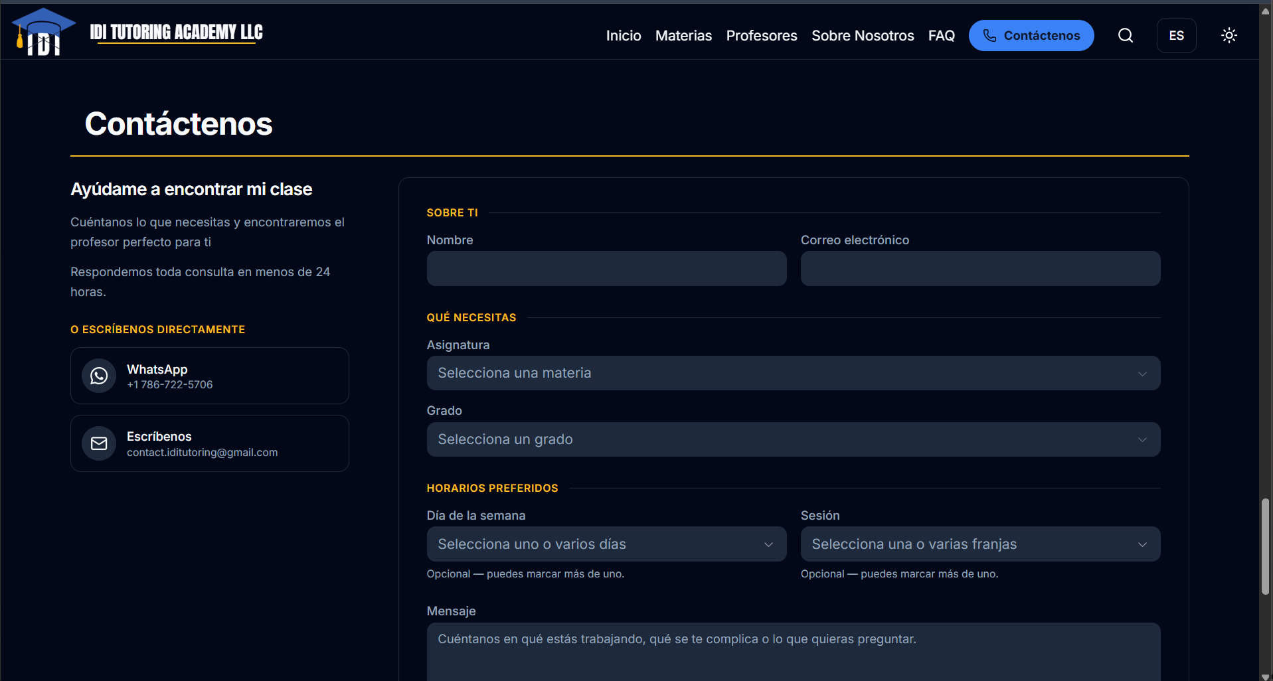This screenshot has height=681, width=1273.
Task: Open Materias menu item
Action: [x=683, y=35]
